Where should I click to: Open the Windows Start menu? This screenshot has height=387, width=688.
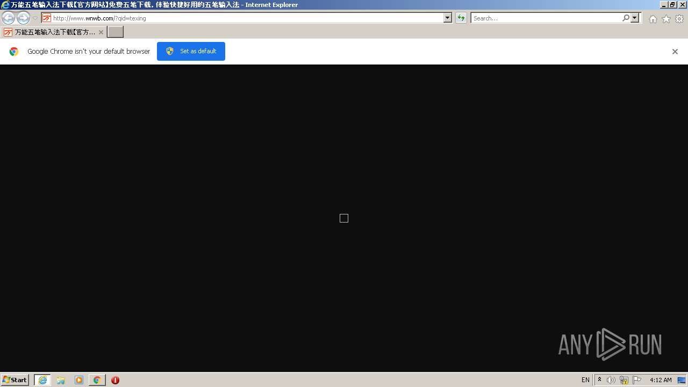[15, 380]
